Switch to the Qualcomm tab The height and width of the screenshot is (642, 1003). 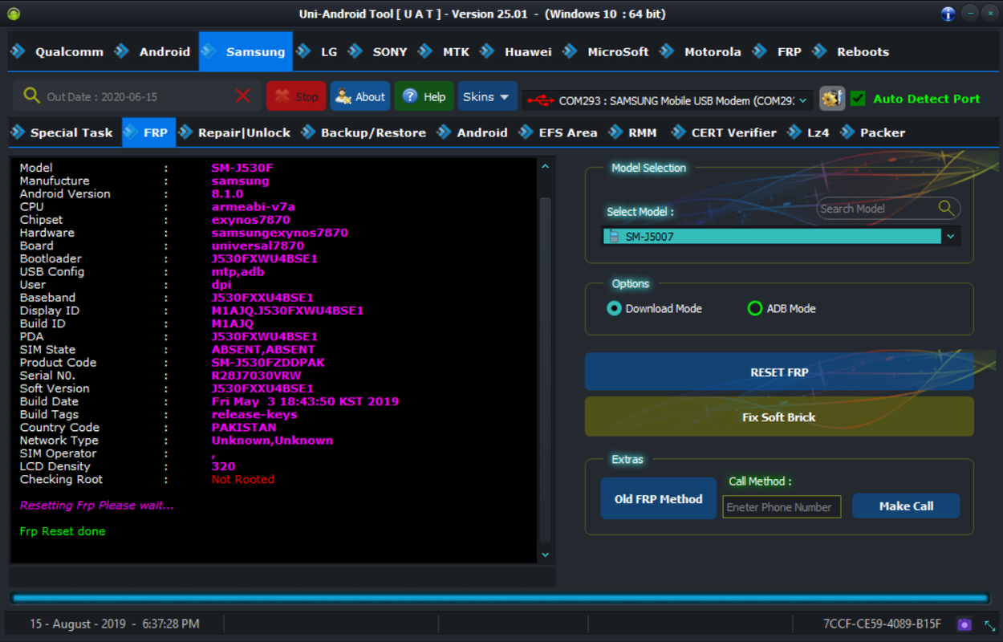point(57,51)
